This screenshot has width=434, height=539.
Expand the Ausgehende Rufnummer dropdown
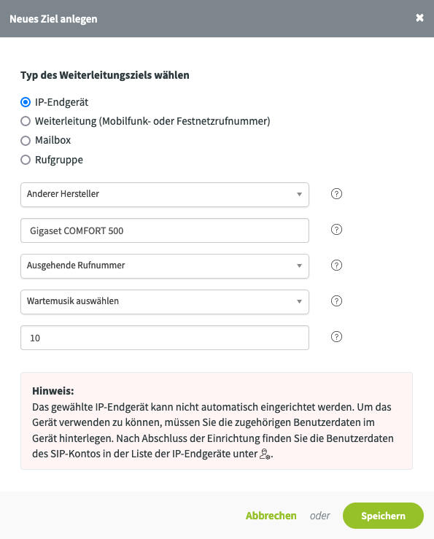point(165,266)
